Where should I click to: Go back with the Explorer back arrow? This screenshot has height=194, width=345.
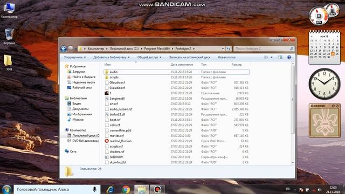pos(64,48)
